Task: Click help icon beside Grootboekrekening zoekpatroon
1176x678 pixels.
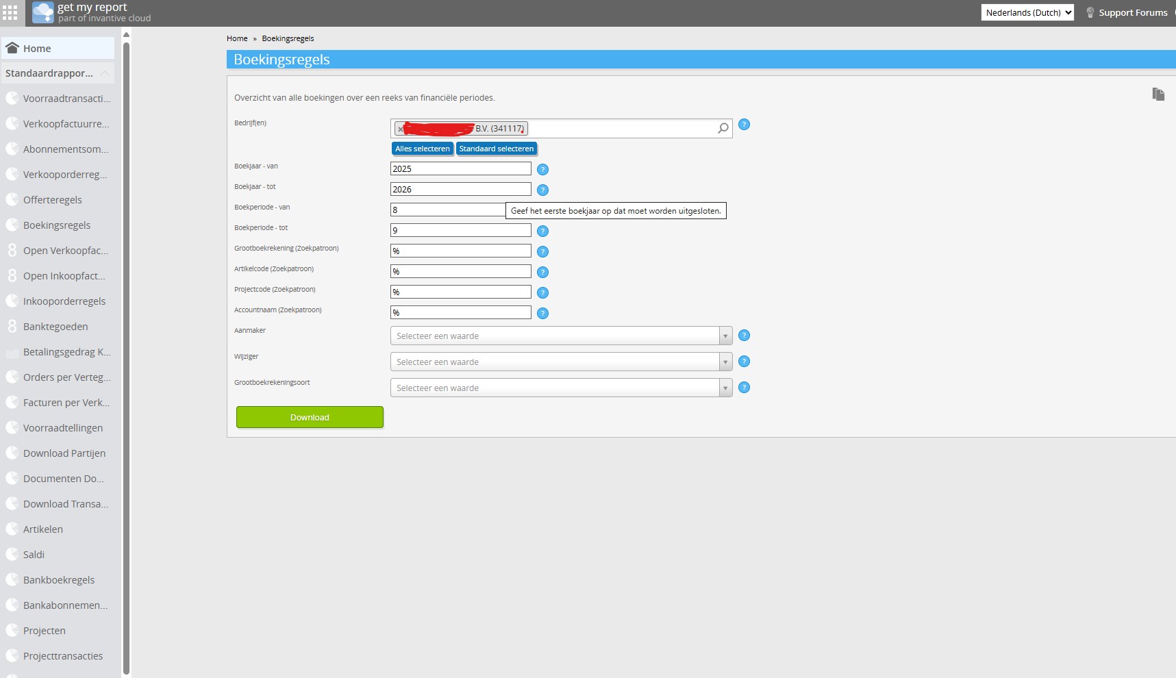Action: pos(542,252)
